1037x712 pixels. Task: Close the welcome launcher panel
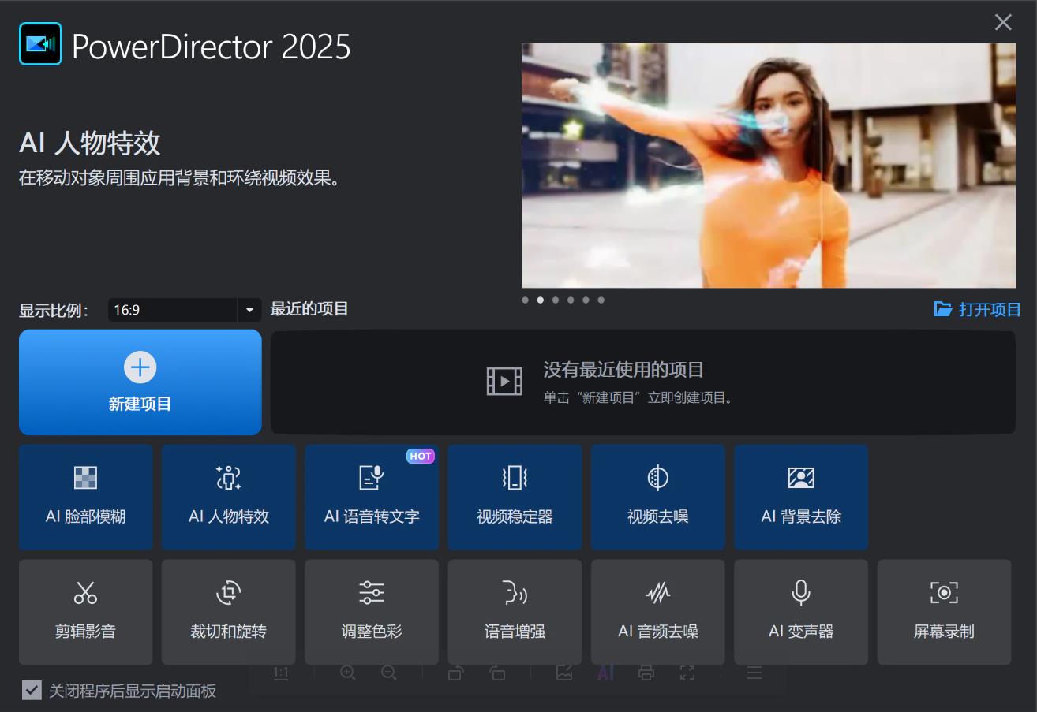(x=1003, y=22)
